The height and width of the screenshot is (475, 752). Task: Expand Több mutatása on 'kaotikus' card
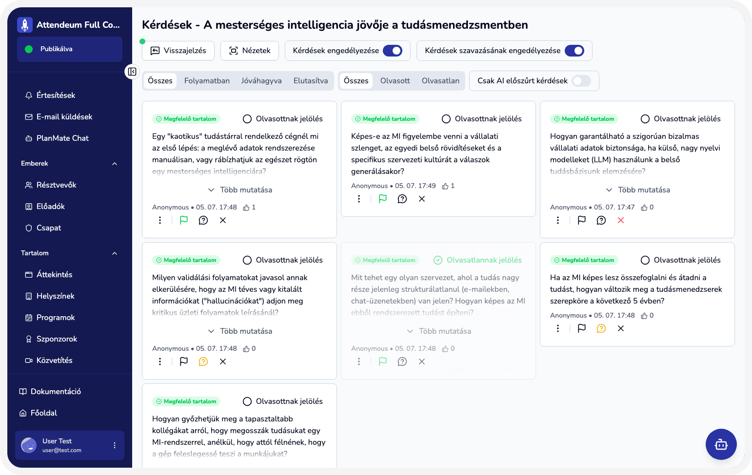click(x=240, y=190)
